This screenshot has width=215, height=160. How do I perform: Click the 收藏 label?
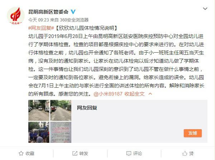point(30,153)
